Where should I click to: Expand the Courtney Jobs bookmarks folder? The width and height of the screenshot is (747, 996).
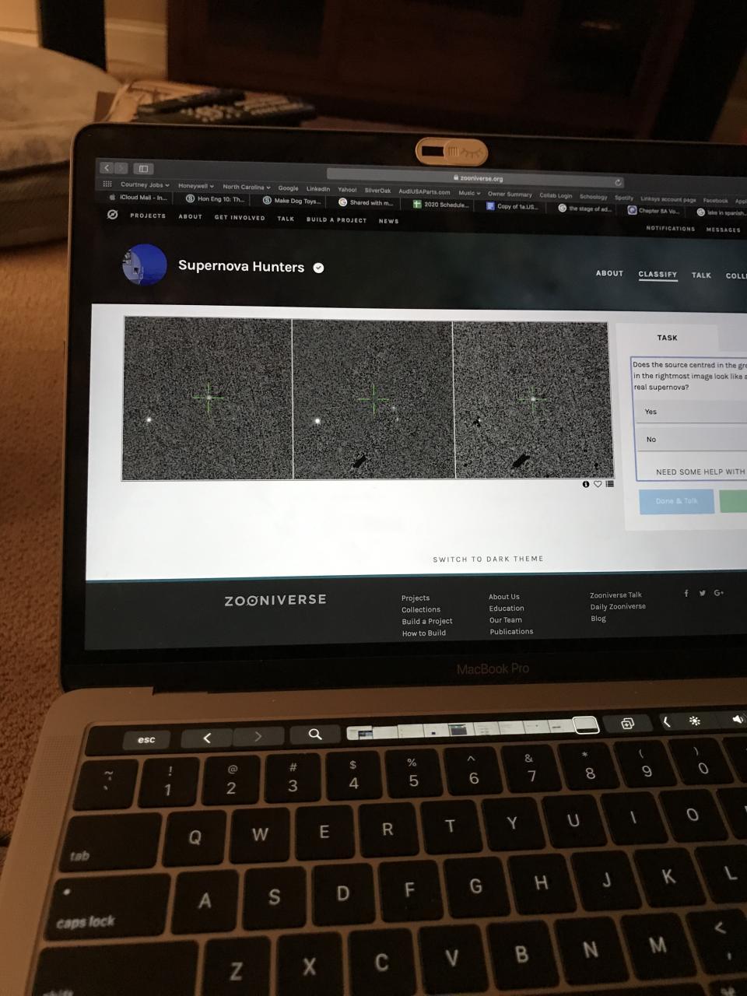click(x=145, y=185)
